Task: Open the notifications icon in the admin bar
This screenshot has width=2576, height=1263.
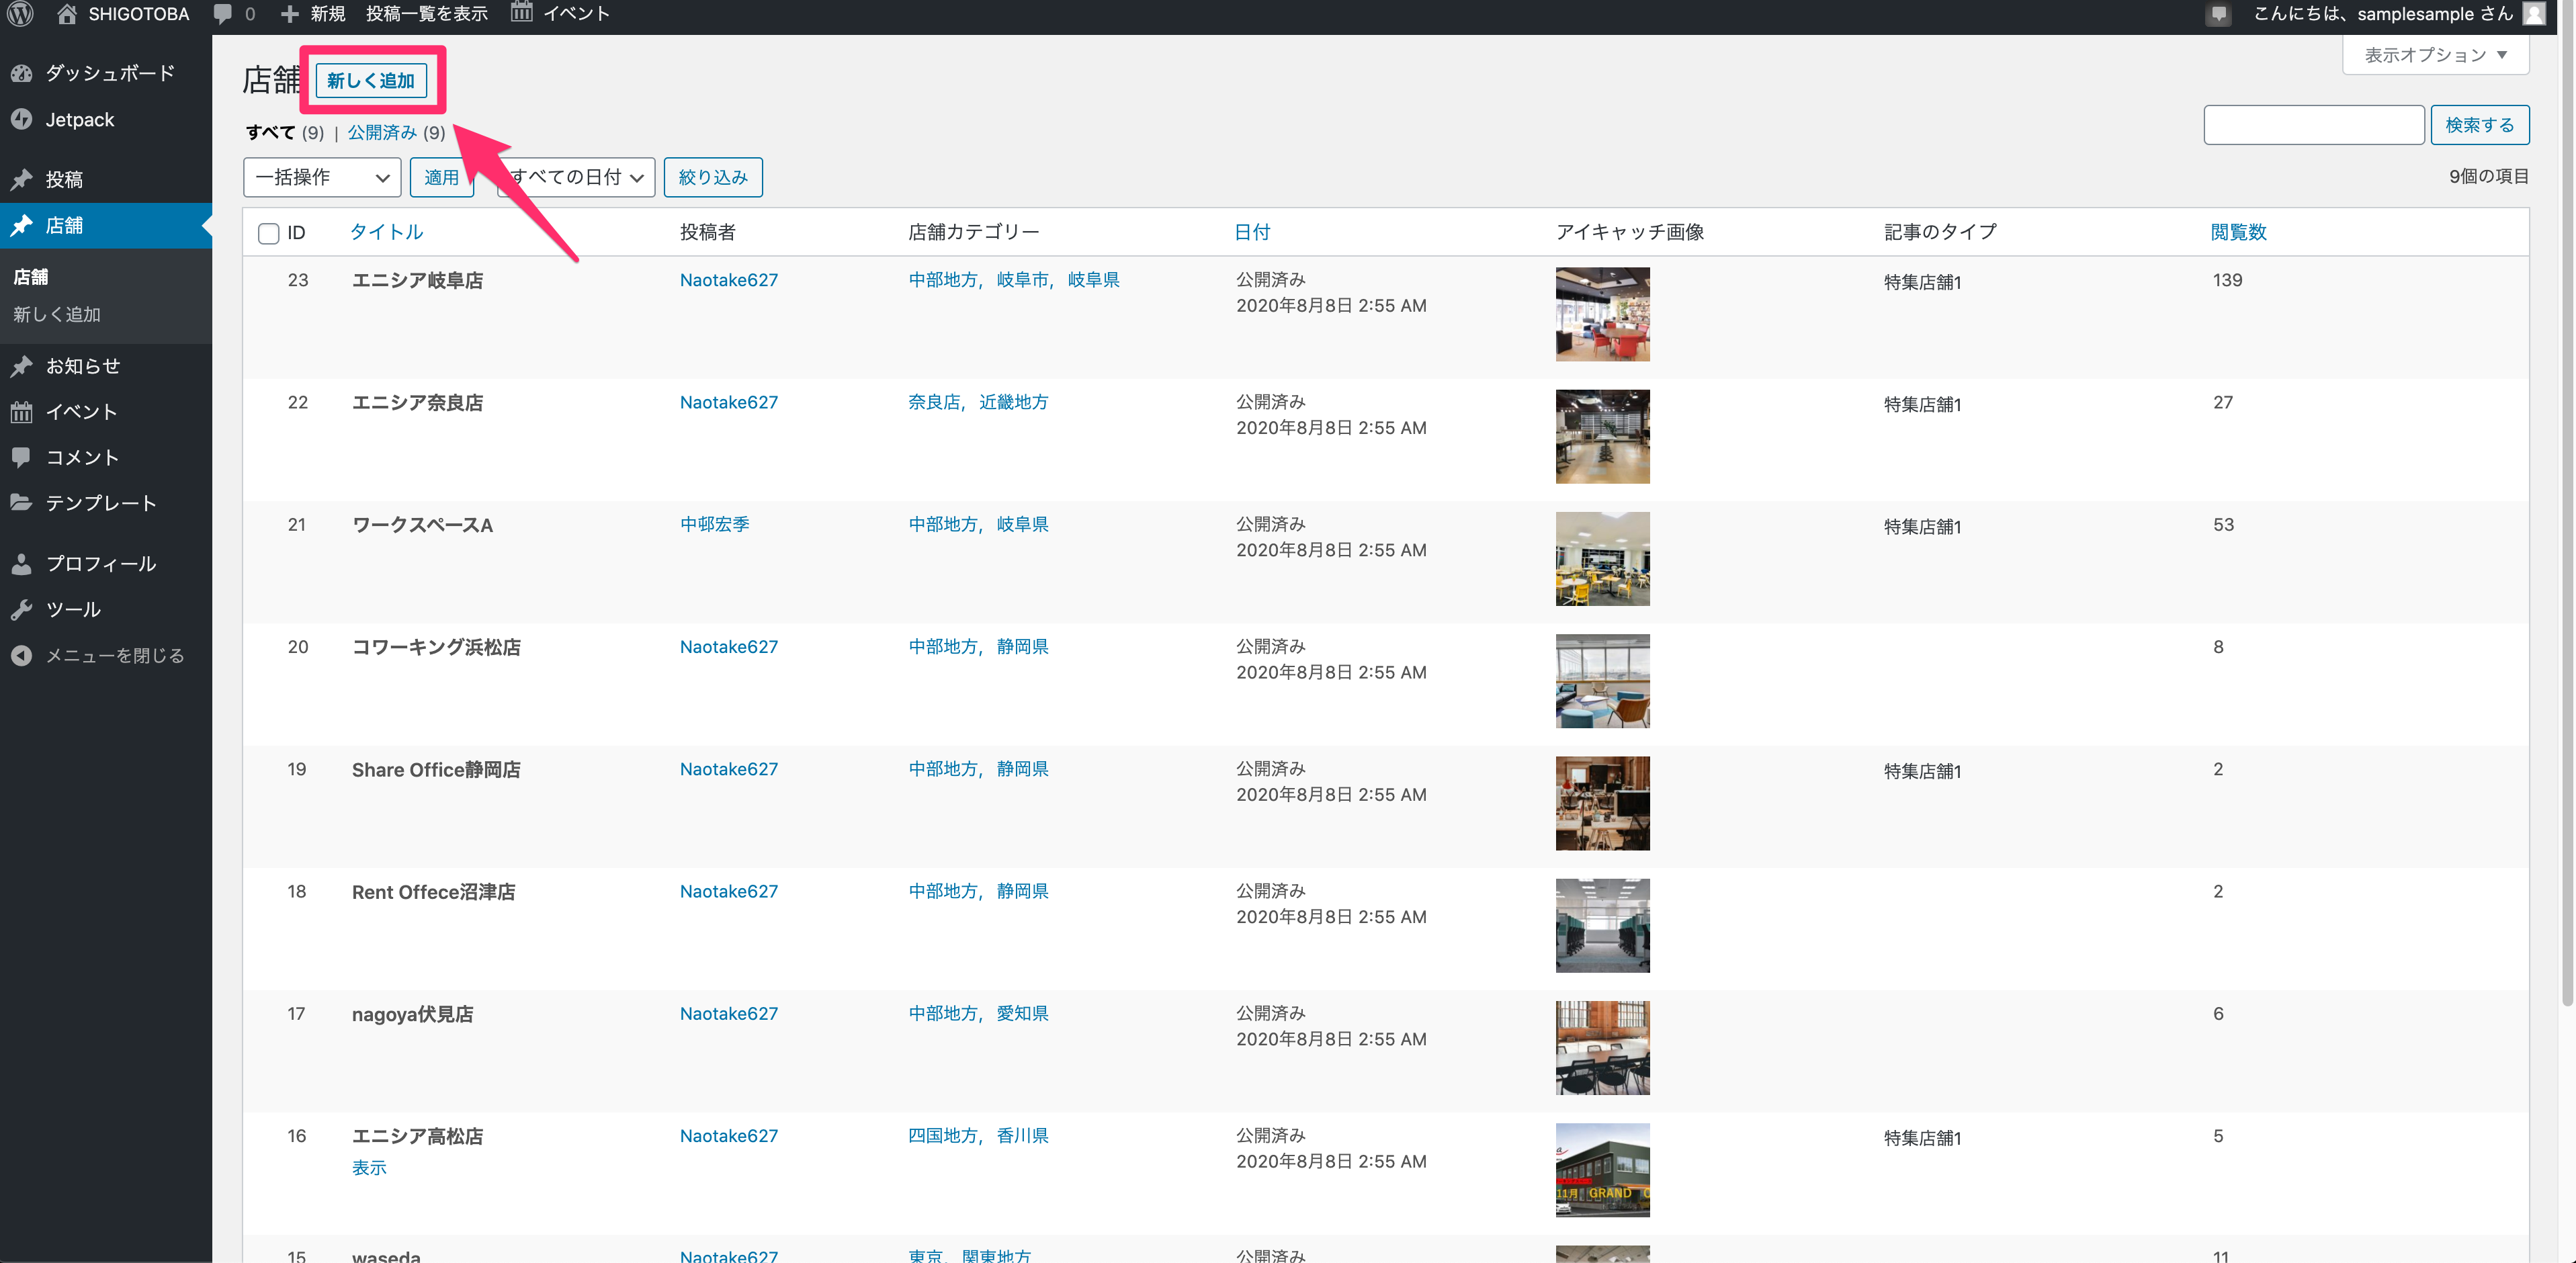Action: [2218, 14]
